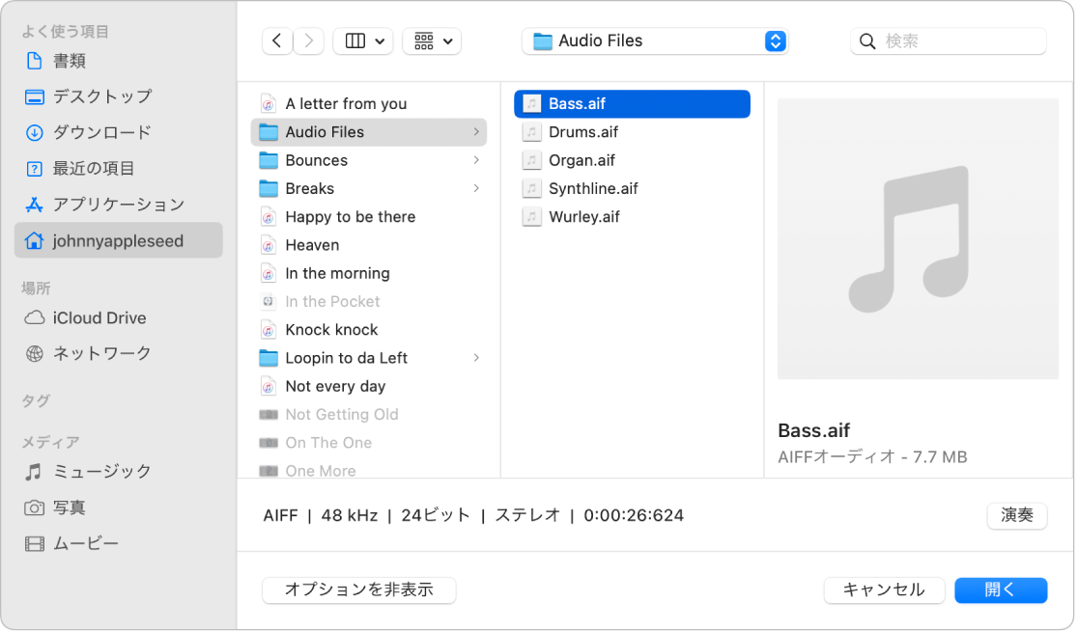
Task: Play the audio preview with 演奏
Action: [1016, 515]
